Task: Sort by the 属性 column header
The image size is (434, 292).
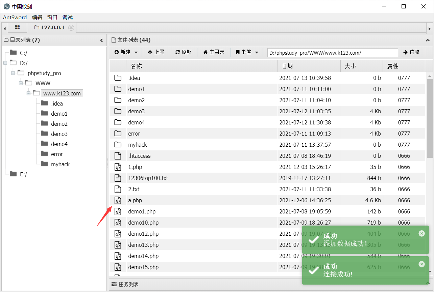Action: pyautogui.click(x=404, y=66)
